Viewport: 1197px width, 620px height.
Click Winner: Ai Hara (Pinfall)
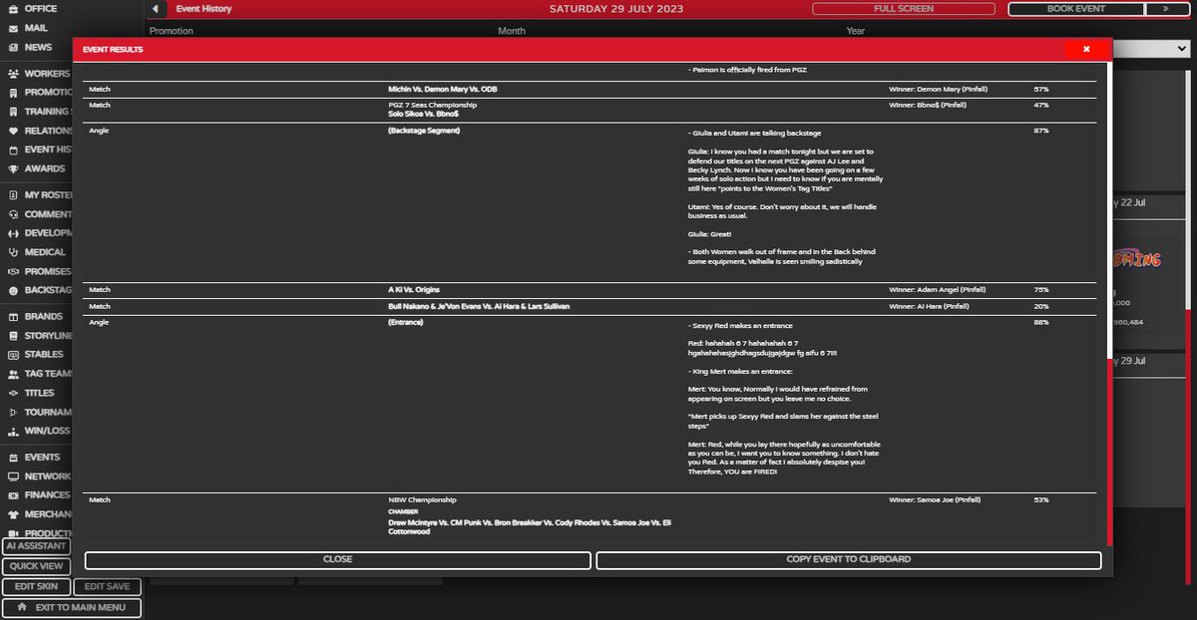point(929,306)
